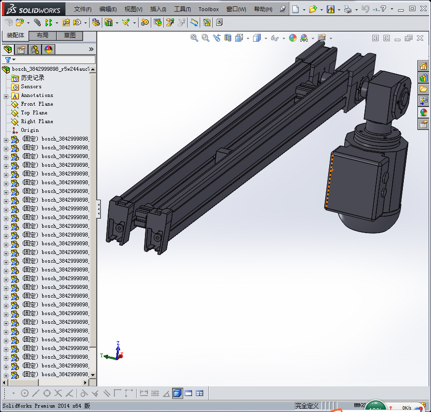The height and width of the screenshot is (412, 431).
Task: Open the 编辑(E) menu
Action: (x=108, y=9)
